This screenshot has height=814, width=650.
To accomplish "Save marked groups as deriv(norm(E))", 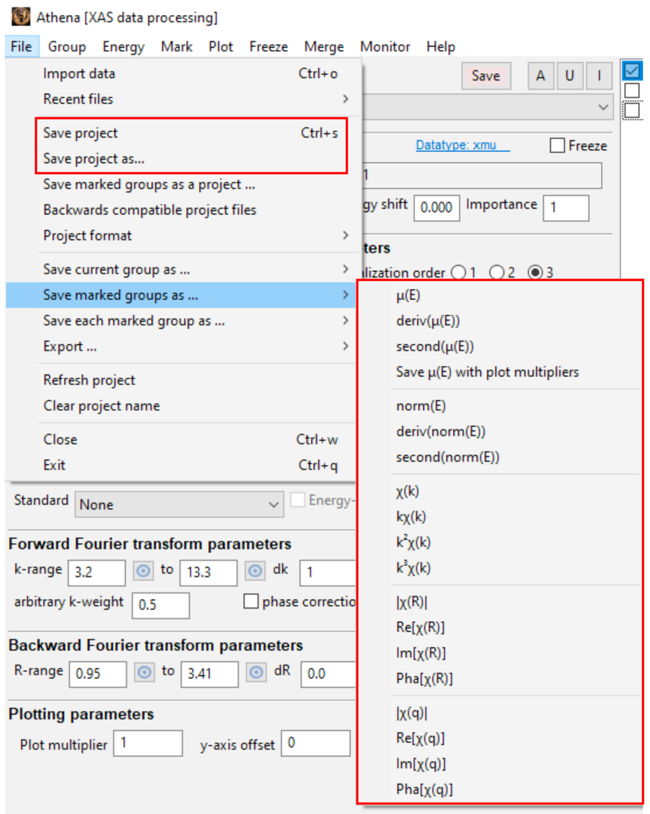I will [500, 431].
